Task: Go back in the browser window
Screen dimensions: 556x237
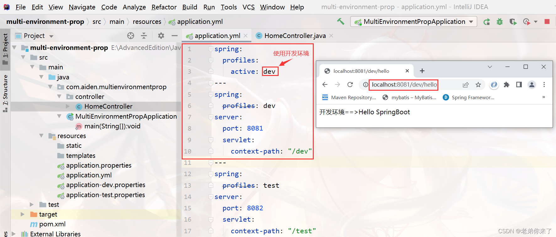Action: tap(325, 84)
